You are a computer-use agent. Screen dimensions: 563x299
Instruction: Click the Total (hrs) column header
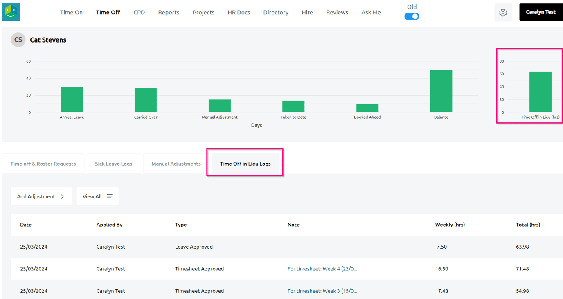click(x=528, y=225)
